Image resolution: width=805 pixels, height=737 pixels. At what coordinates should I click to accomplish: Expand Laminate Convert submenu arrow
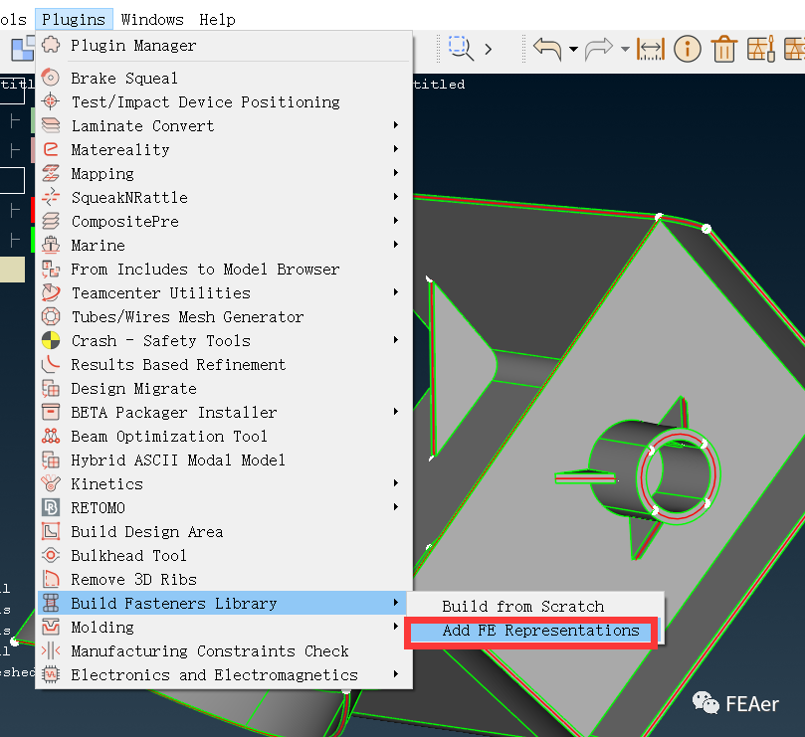[x=396, y=124]
